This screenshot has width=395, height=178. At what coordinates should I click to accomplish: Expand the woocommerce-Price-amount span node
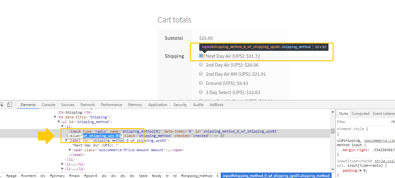[x=70, y=150]
